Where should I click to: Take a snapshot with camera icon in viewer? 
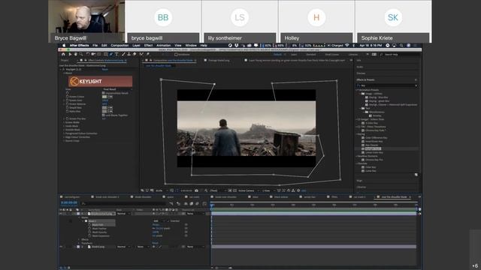pyautogui.click(x=196, y=190)
